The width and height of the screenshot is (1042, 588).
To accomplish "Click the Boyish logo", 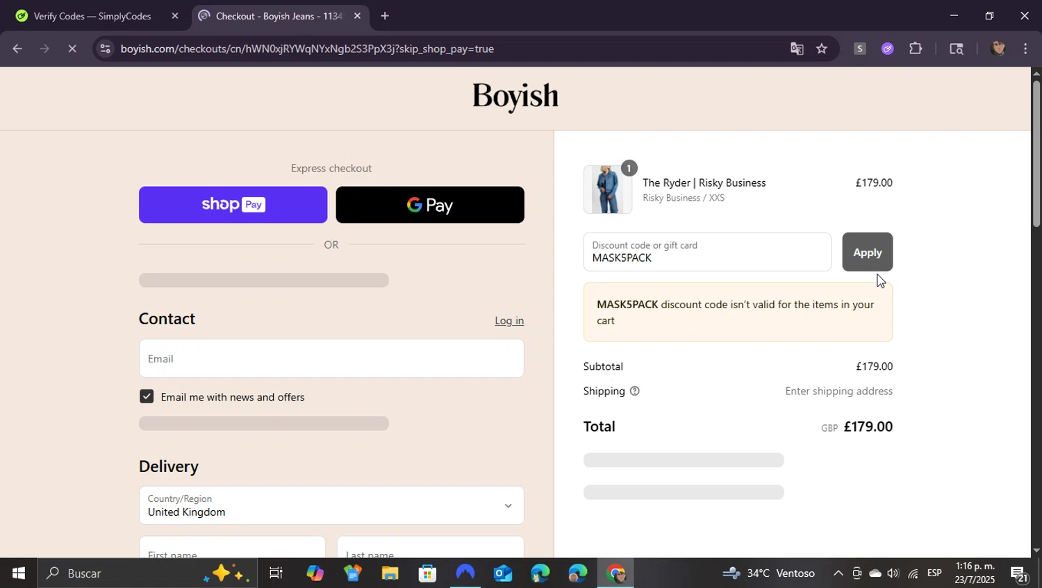I will click(515, 97).
